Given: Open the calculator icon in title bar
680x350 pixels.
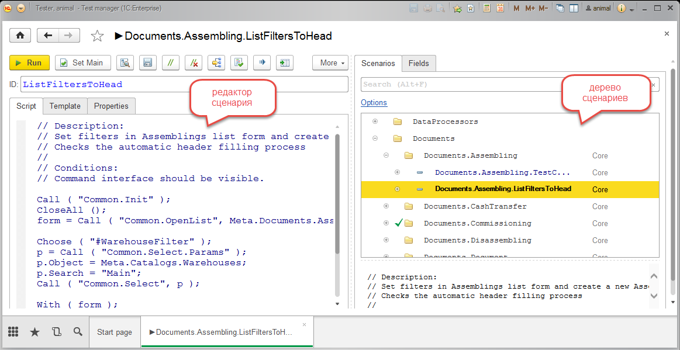Looking at the screenshot, I should pos(486,8).
